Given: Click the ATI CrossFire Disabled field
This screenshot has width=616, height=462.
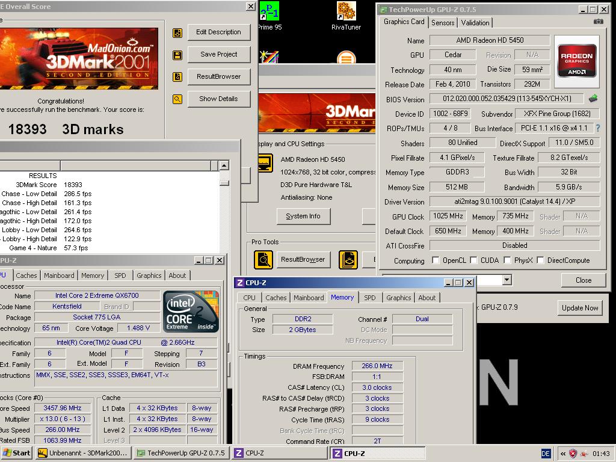Looking at the screenshot, I should [515, 245].
